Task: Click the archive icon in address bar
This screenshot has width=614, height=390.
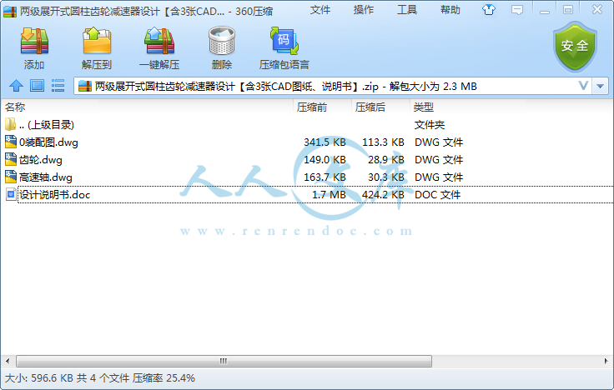Action: pos(85,86)
